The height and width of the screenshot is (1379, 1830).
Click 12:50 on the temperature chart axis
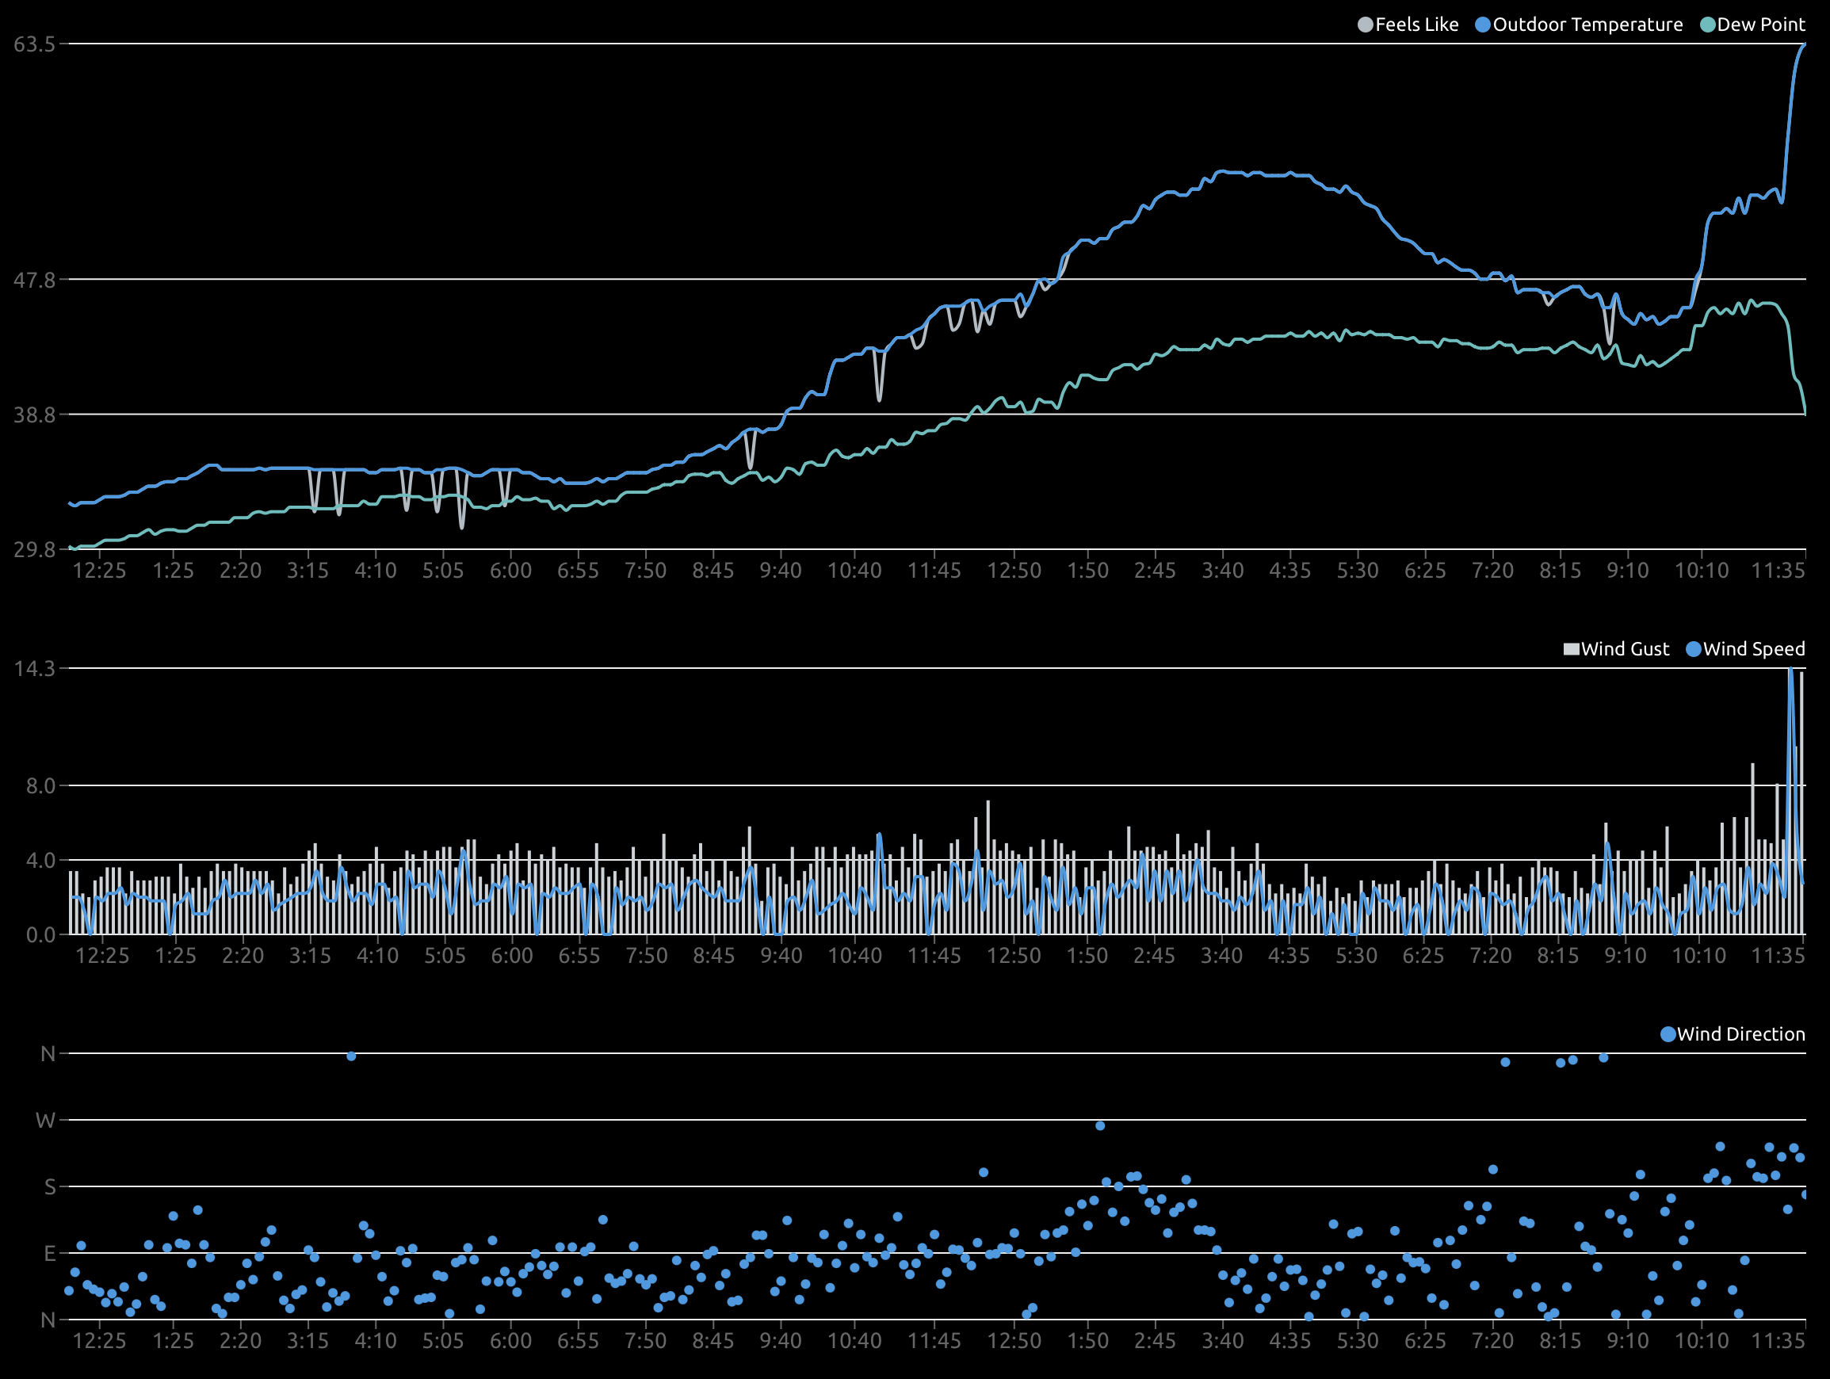(1014, 571)
